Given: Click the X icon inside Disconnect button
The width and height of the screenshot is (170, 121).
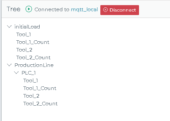Looking at the screenshot, I should pyautogui.click(x=105, y=10).
